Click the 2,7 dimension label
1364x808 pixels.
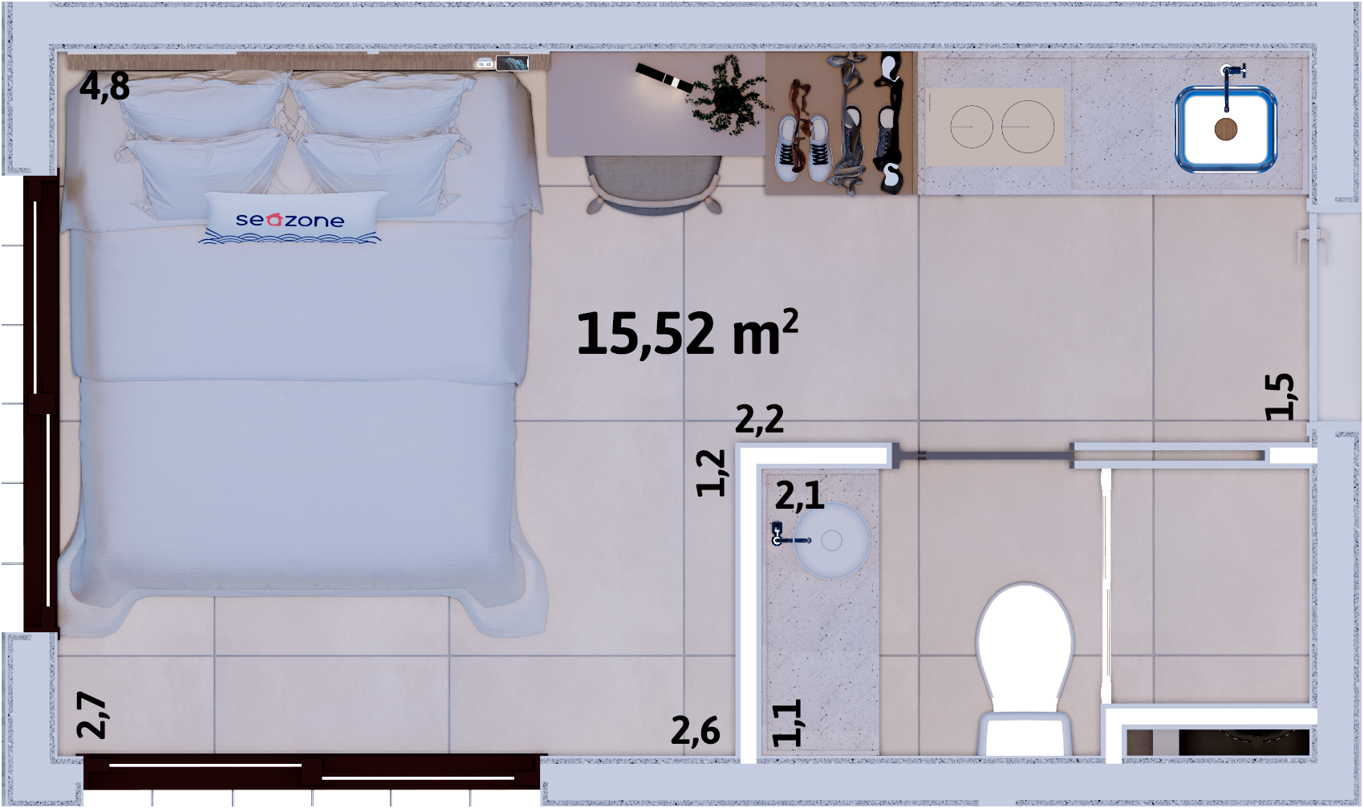pos(91,715)
